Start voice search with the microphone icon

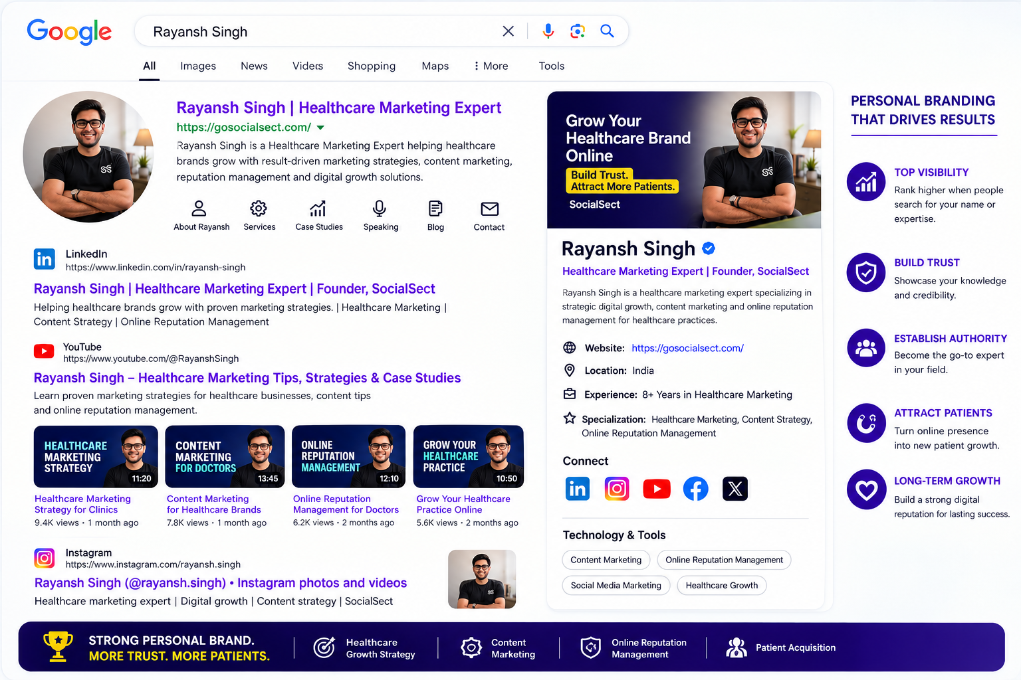point(548,31)
